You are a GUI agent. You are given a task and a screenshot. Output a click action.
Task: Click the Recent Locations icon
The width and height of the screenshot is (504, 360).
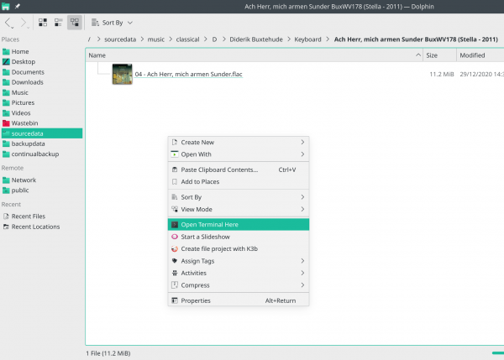pyautogui.click(x=6, y=227)
